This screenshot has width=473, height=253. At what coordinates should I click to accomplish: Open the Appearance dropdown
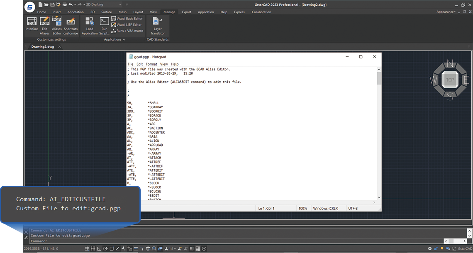click(446, 12)
